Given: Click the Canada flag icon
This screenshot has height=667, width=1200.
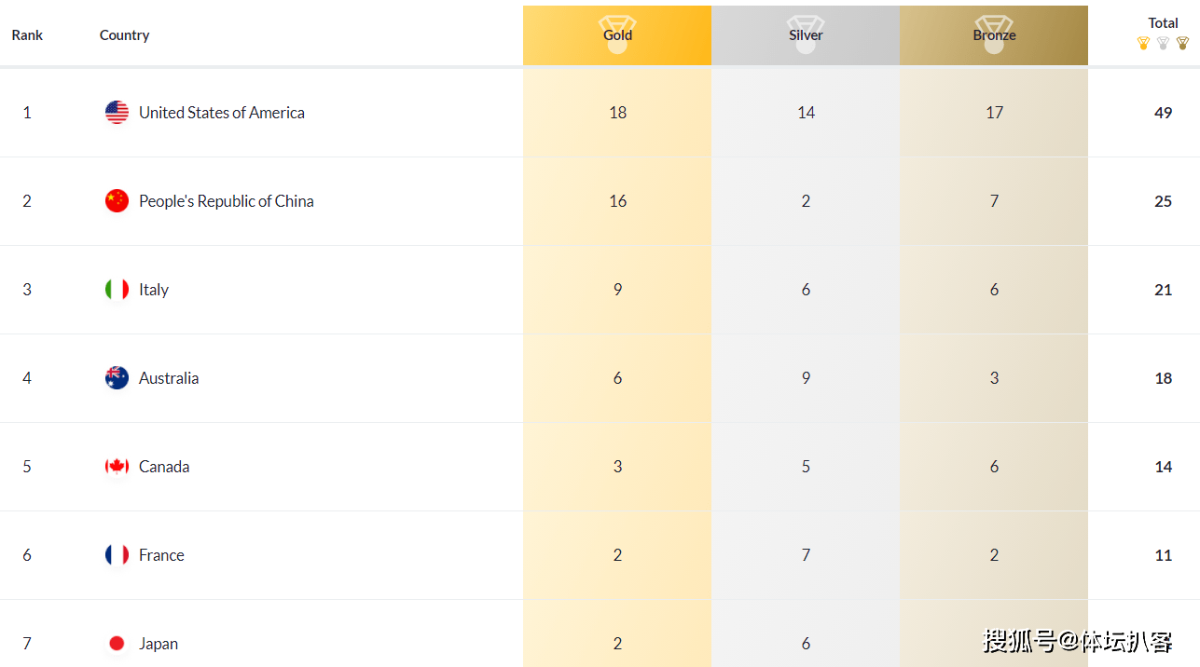Looking at the screenshot, I should point(117,467).
